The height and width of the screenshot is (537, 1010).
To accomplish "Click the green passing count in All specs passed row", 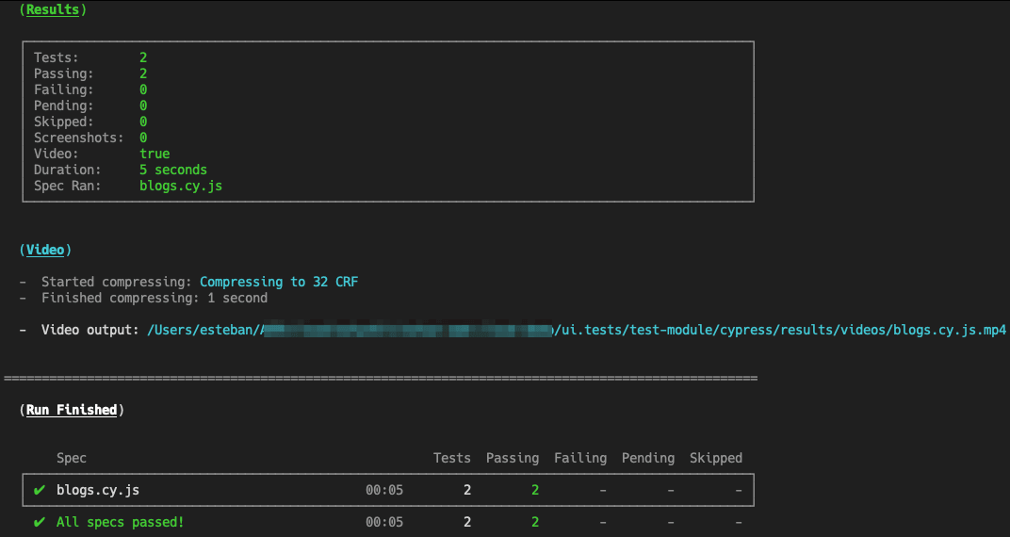I will pyautogui.click(x=535, y=522).
